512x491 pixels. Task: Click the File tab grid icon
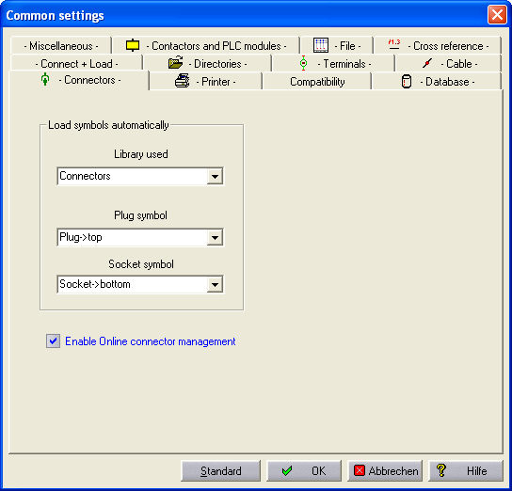point(321,45)
